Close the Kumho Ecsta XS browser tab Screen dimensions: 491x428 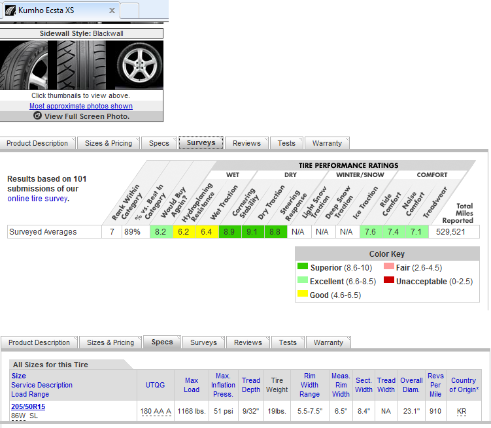pyautogui.click(x=112, y=11)
